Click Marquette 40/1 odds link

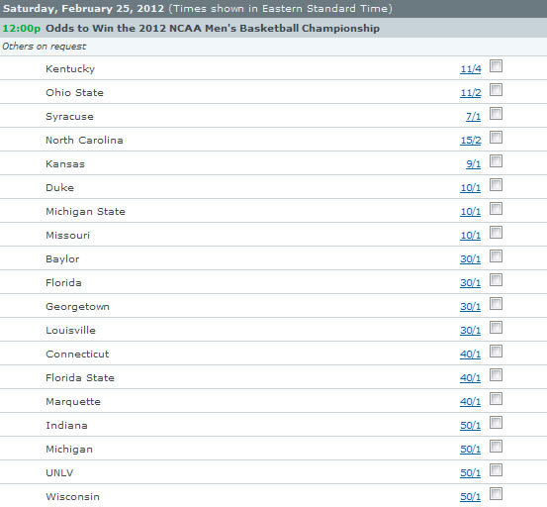(x=470, y=402)
